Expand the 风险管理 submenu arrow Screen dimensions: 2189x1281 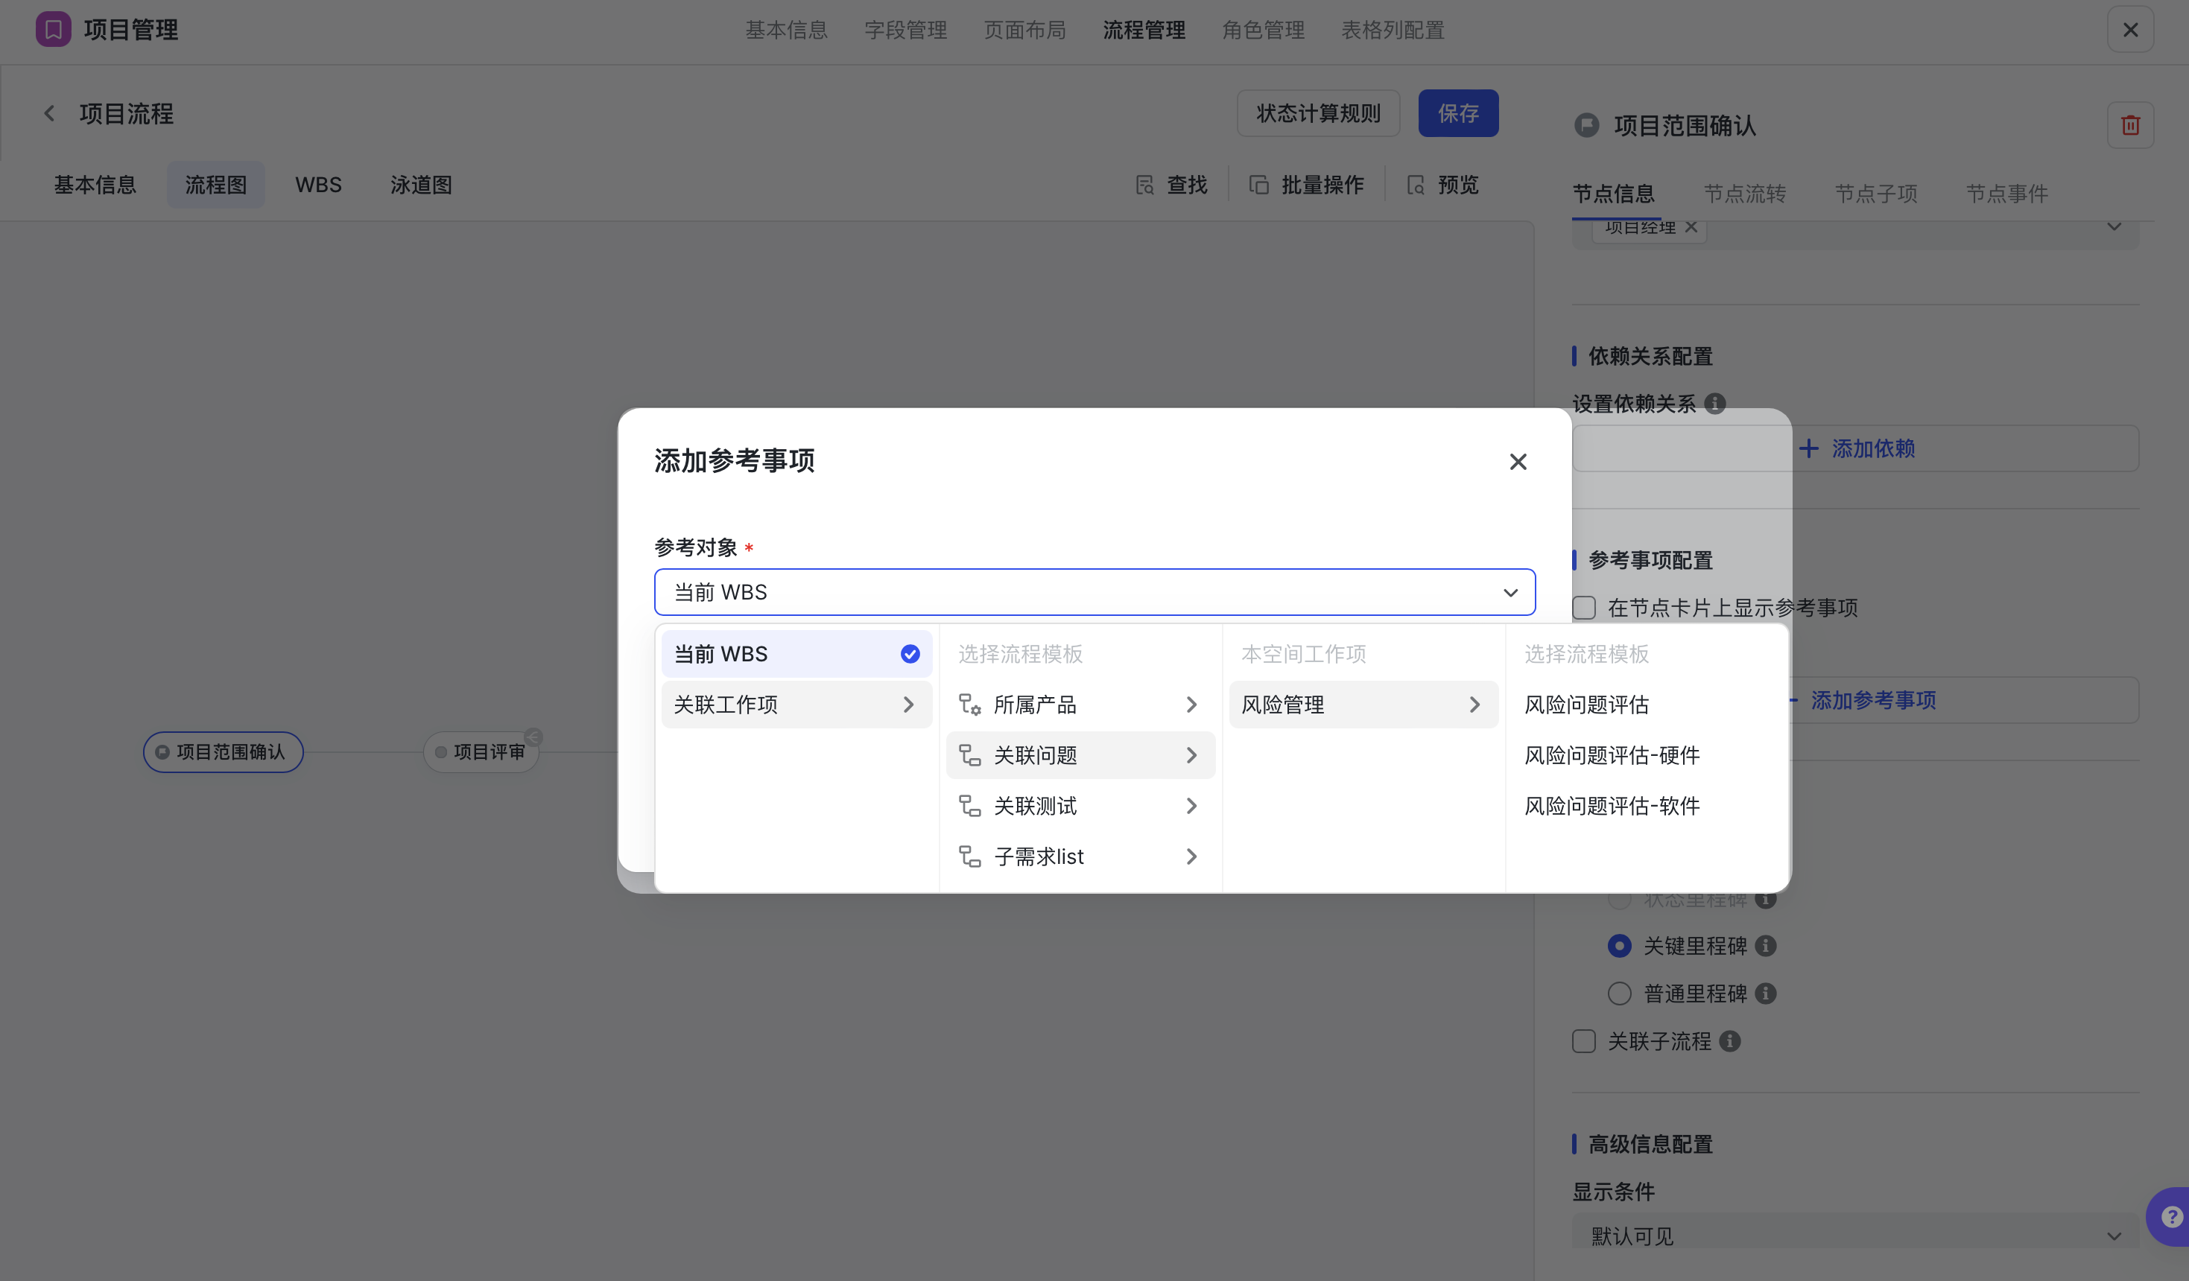coord(1475,705)
